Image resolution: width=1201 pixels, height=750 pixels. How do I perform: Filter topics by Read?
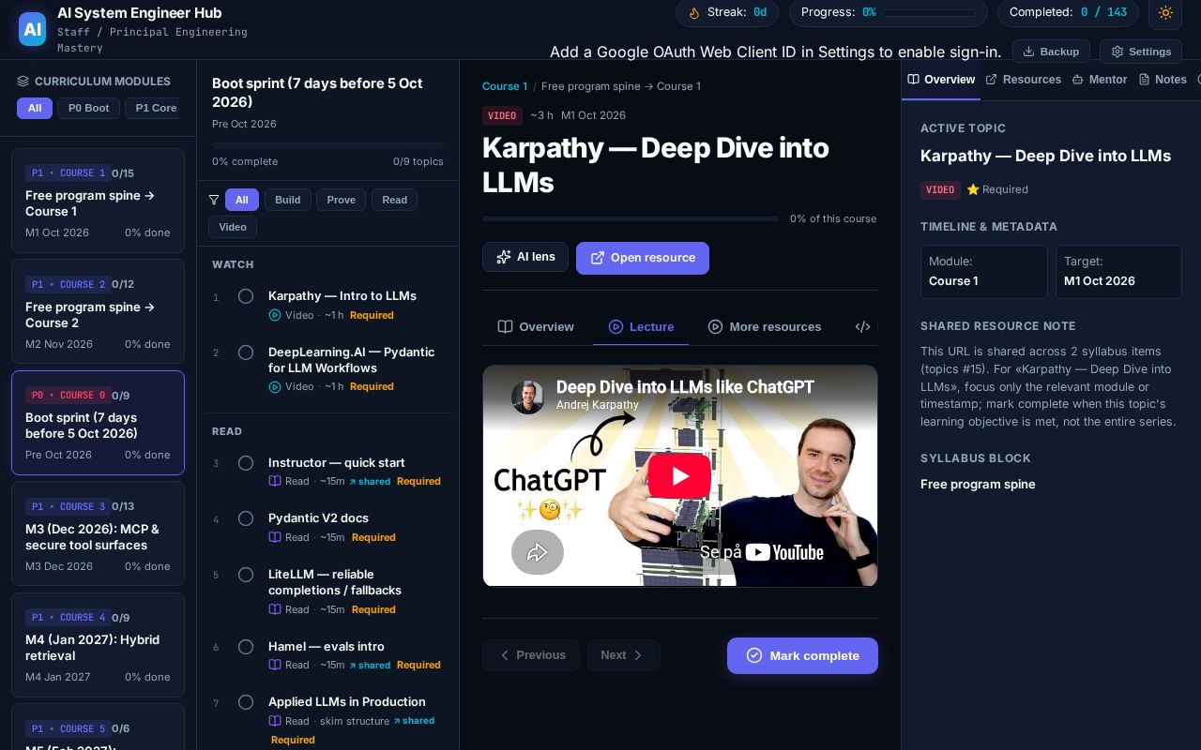click(395, 200)
